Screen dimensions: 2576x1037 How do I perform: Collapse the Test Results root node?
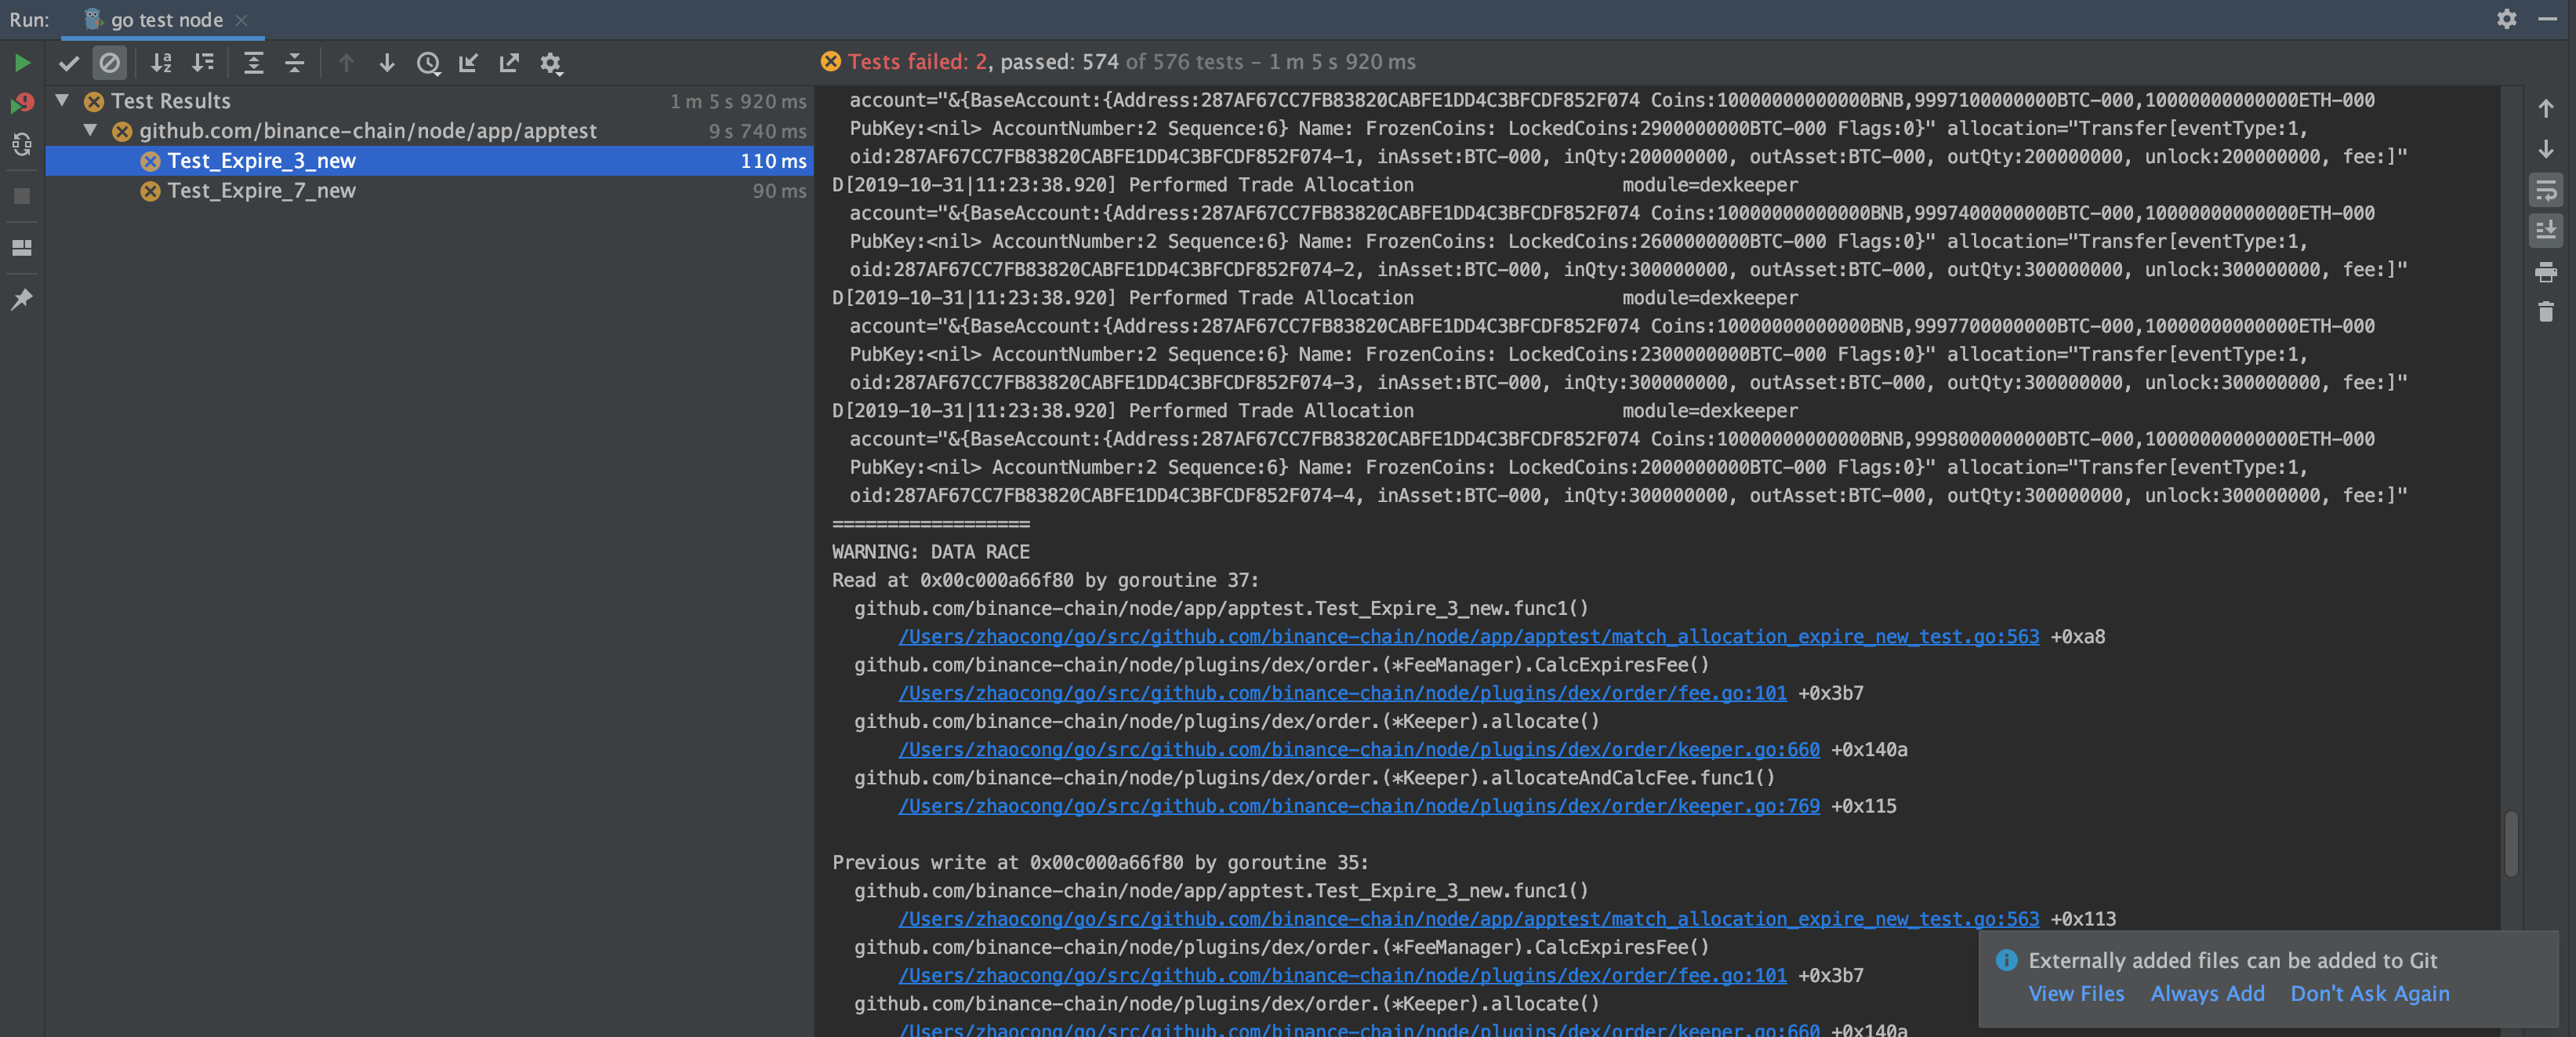[62, 100]
